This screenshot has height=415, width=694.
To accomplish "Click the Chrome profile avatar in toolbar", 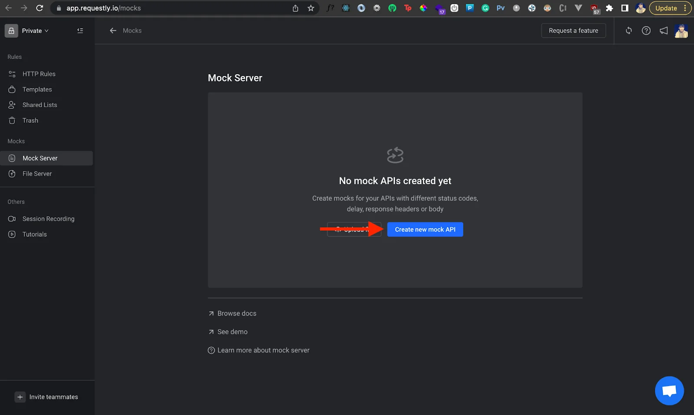I will 641,8.
